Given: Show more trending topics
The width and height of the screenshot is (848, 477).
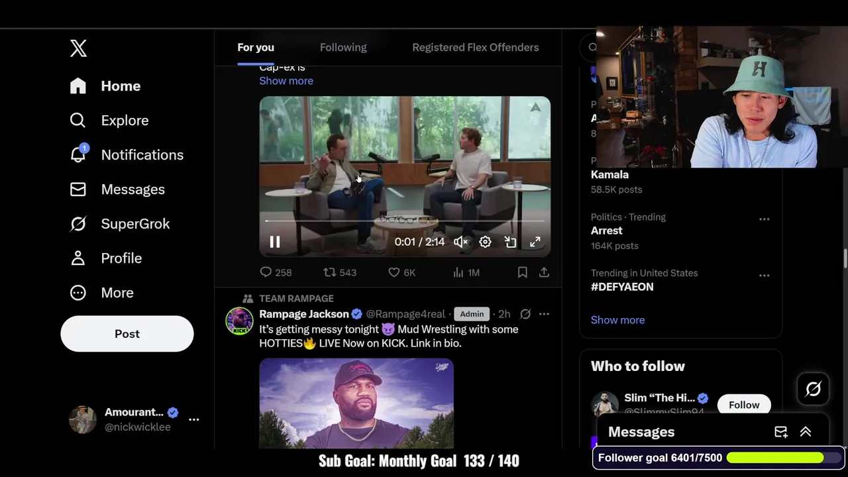Looking at the screenshot, I should coord(617,320).
